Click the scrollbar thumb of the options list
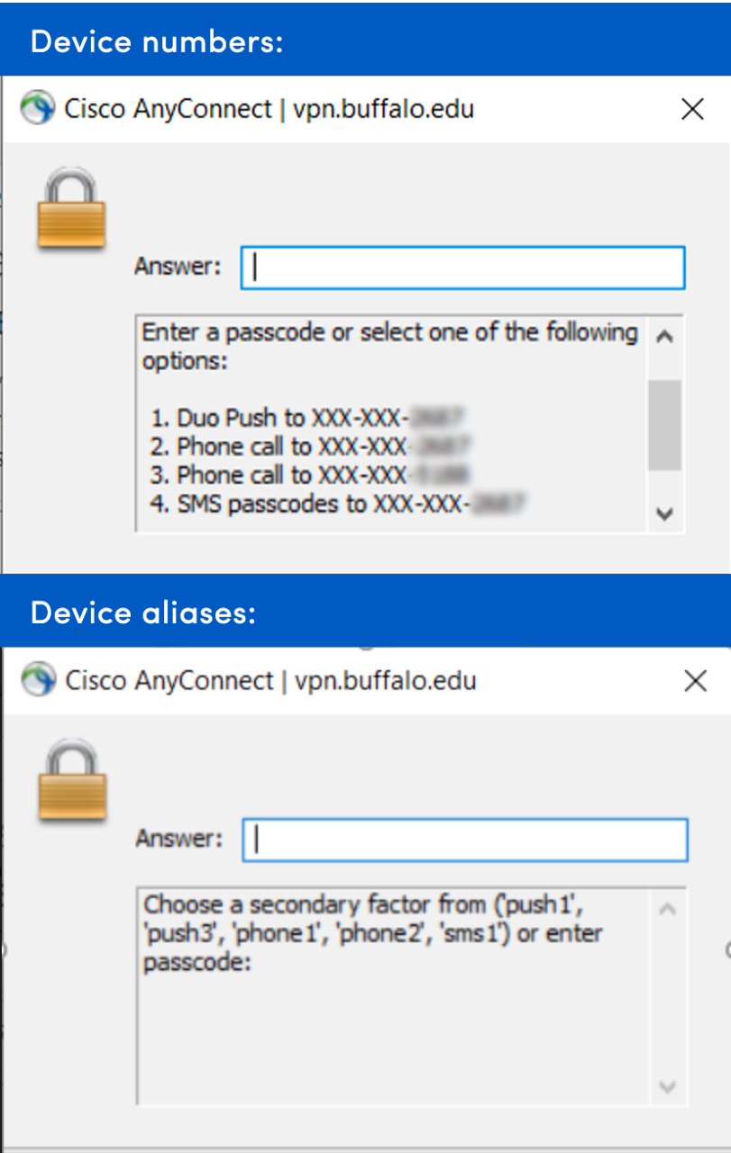731x1153 pixels. [664, 424]
